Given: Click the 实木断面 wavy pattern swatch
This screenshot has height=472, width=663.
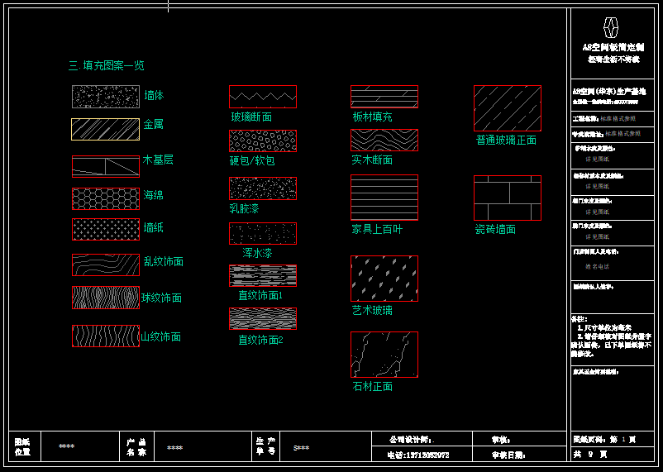Looking at the screenshot, I should [x=384, y=140].
